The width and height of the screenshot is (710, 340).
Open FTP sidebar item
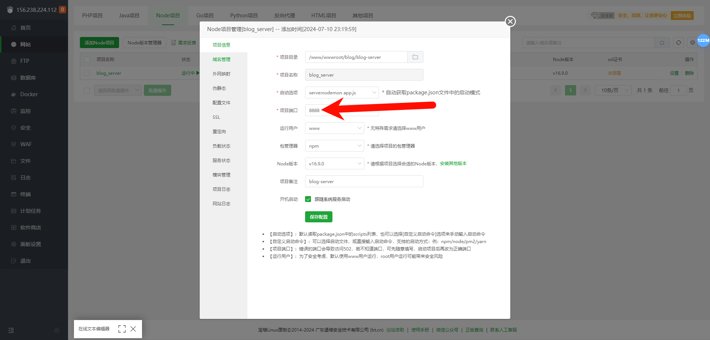(25, 61)
